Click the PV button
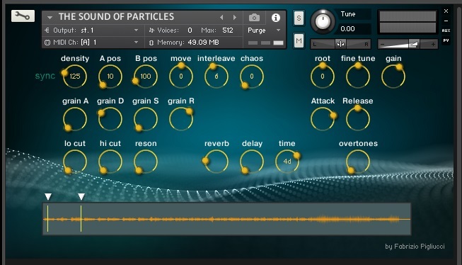Image resolution: width=462 pixels, height=265 pixels. pos(446,40)
